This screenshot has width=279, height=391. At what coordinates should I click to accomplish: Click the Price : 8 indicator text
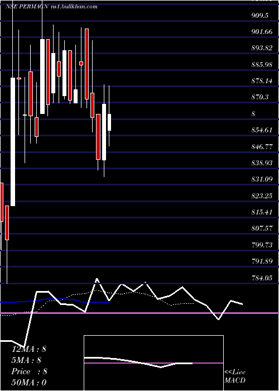(30, 371)
